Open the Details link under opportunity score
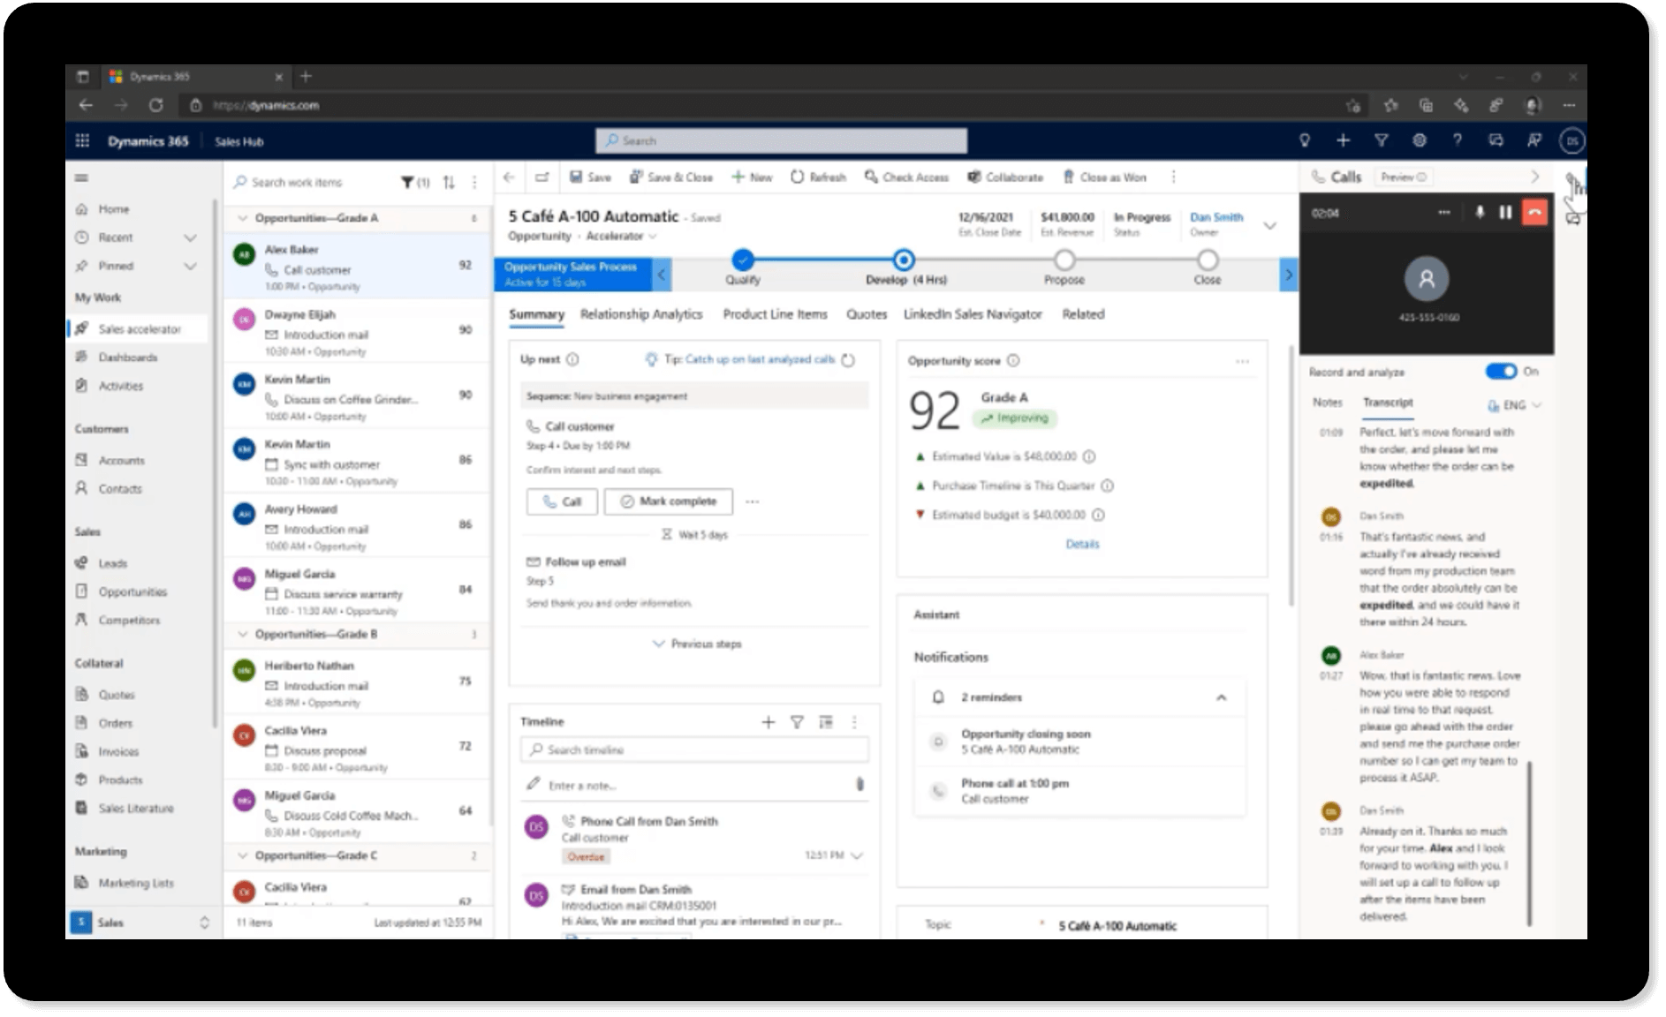Screen dimensions: 1666x1017 tap(1082, 544)
